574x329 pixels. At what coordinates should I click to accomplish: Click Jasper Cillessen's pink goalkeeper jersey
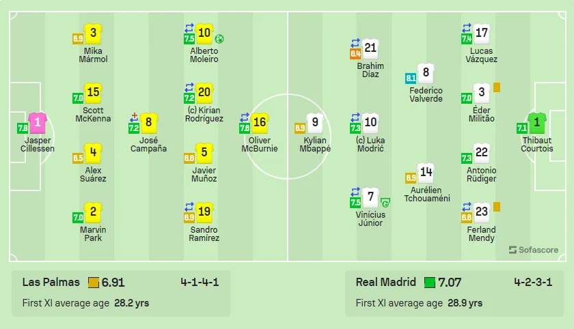pyautogui.click(x=38, y=123)
